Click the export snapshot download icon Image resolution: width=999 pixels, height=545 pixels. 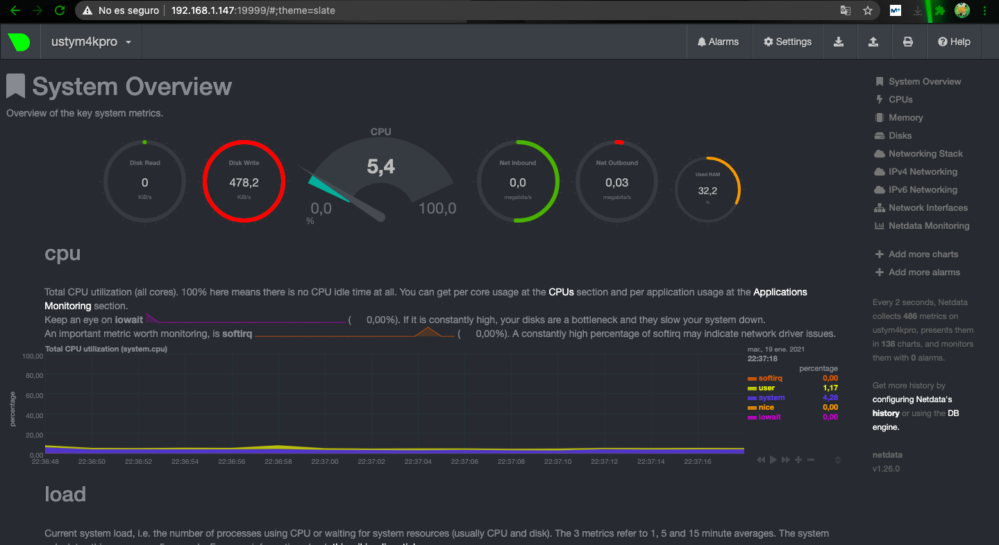(839, 42)
